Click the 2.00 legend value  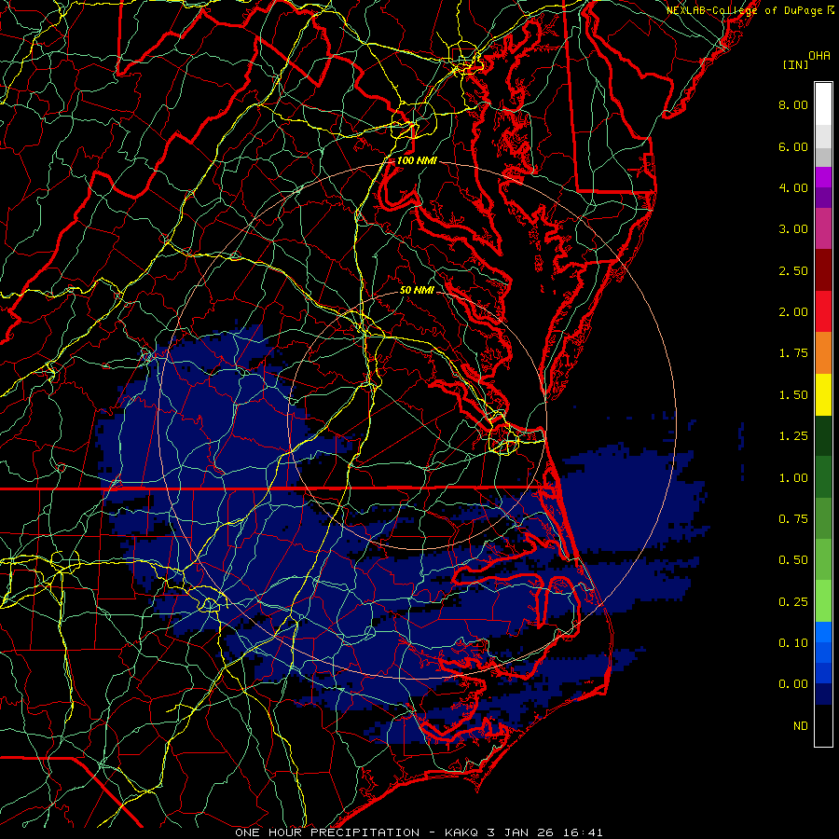pyautogui.click(x=793, y=312)
